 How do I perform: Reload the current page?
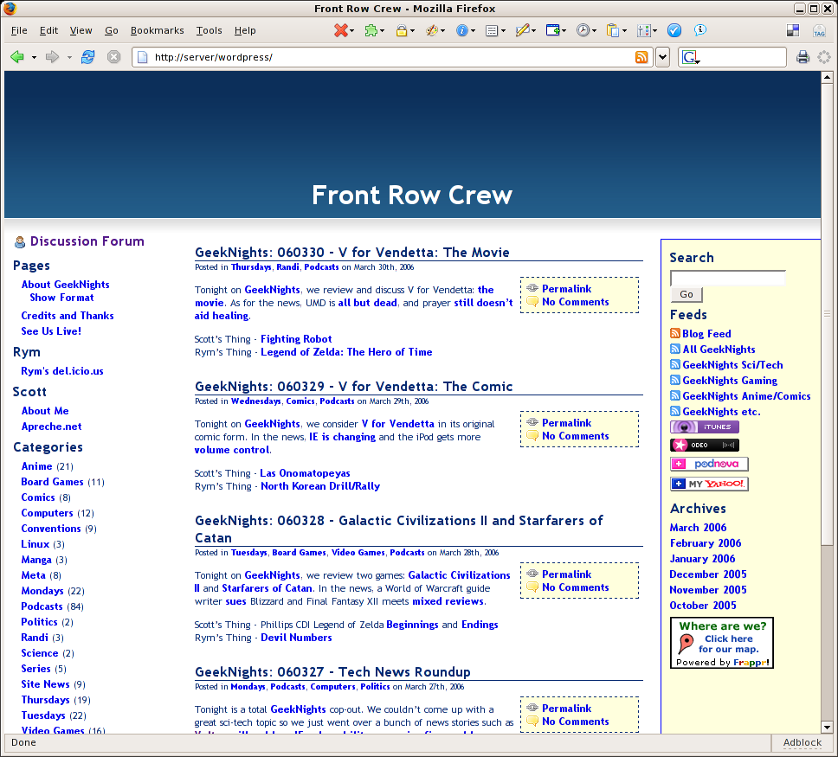coord(87,56)
